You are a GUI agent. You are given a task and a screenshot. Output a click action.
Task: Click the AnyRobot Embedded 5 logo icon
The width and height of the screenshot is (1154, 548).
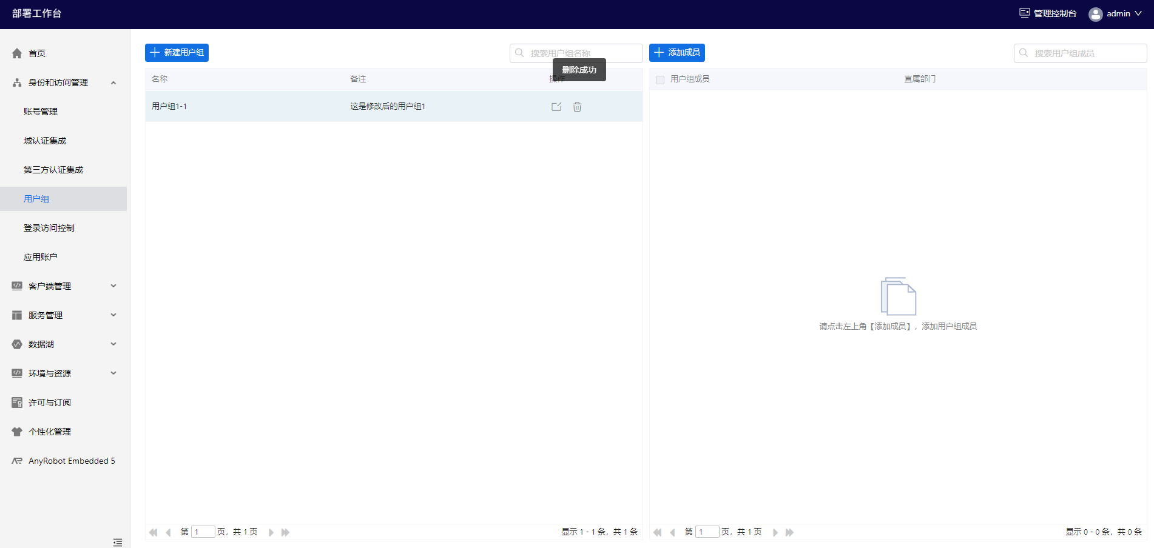tap(17, 461)
